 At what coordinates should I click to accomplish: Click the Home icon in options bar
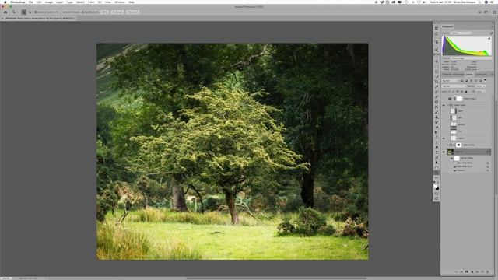click(5, 12)
